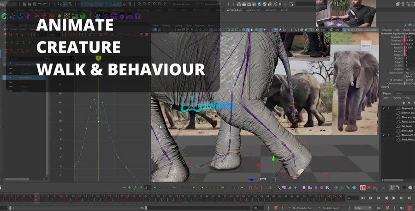The width and height of the screenshot is (415, 211).
Task: Open the Arnold shelf tab
Action: click(285, 10)
